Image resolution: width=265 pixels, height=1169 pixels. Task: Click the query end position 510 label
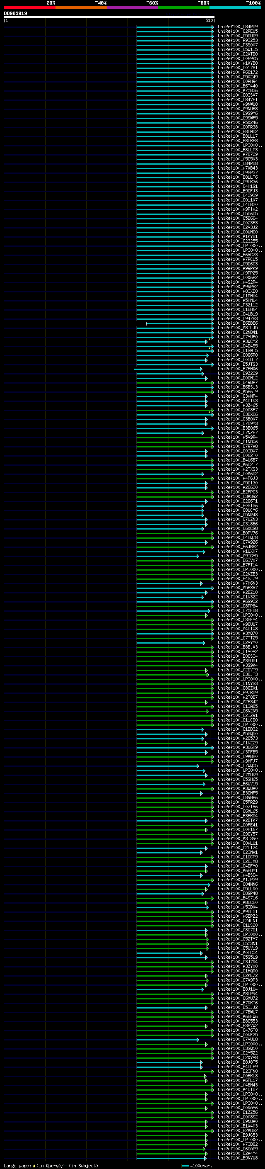coord(209,20)
